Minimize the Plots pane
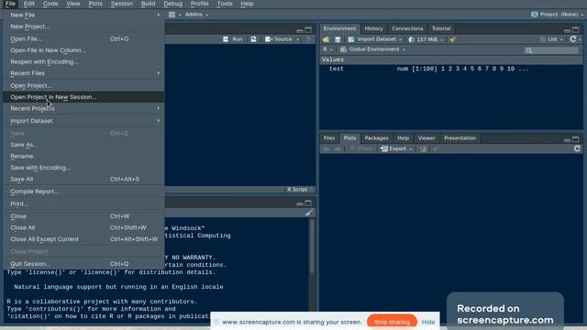The image size is (587, 330). point(567,139)
